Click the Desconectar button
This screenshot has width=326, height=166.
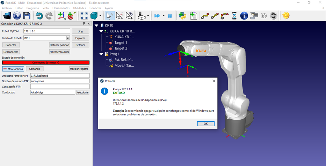[11, 52]
